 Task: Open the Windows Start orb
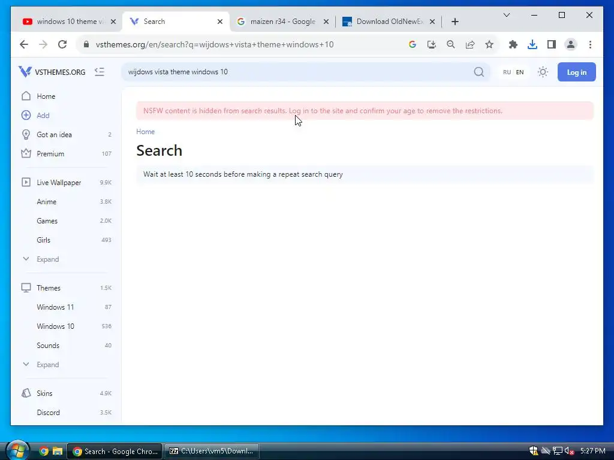(x=17, y=450)
